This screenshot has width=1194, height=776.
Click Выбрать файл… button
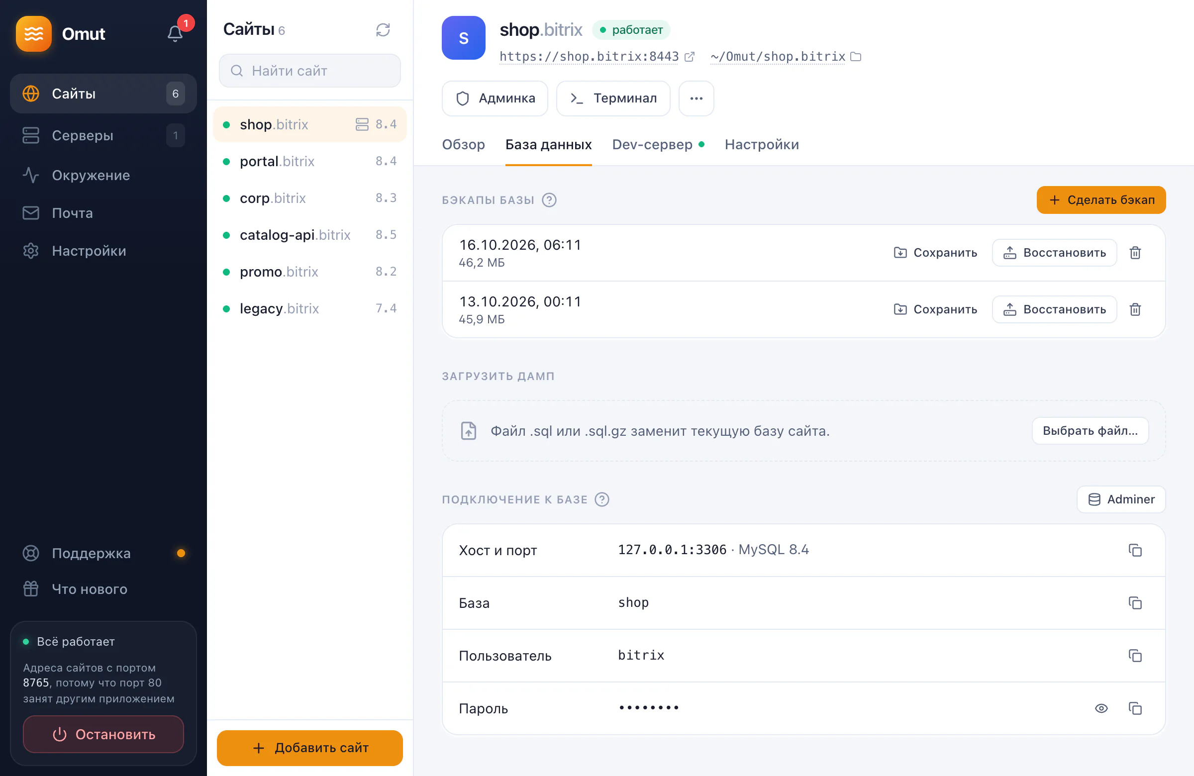pos(1090,431)
